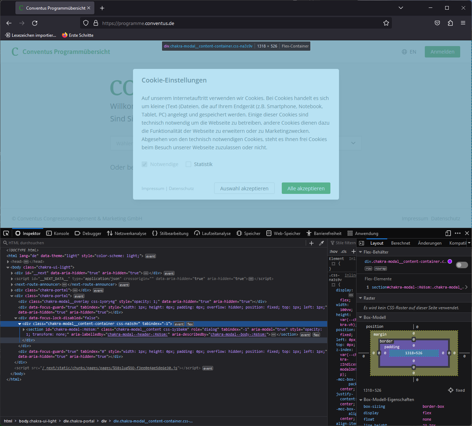
Task: Open the Datenschutz link in the cookie dialog
Action: tap(181, 188)
